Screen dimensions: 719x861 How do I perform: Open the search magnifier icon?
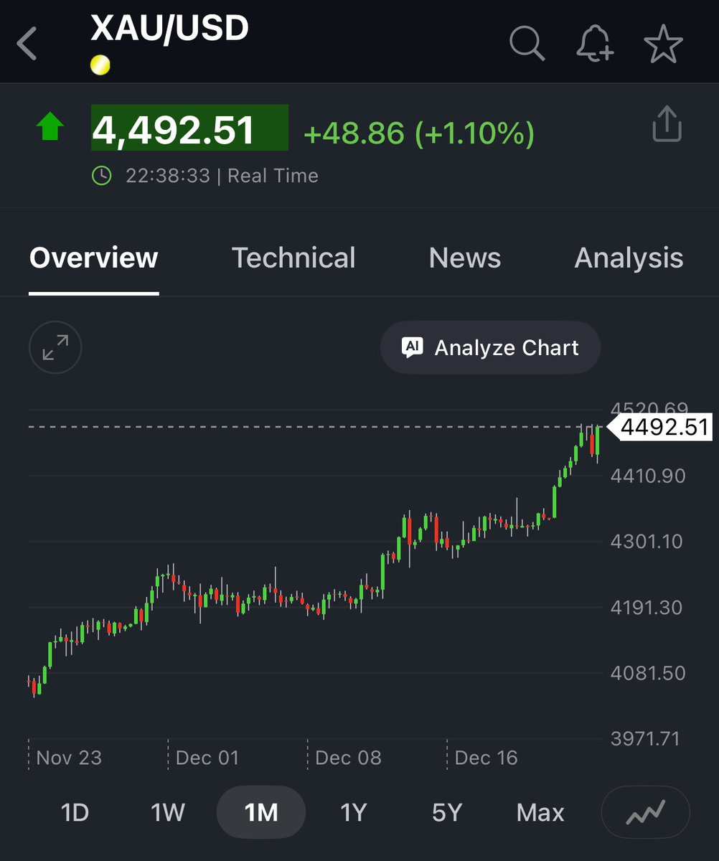point(527,44)
